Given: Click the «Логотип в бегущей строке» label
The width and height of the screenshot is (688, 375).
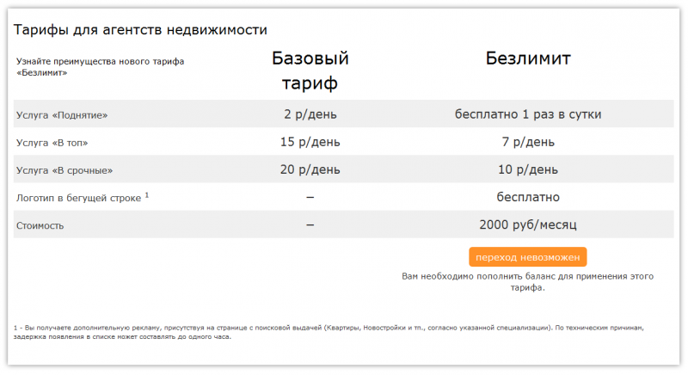Looking at the screenshot, I should click(x=80, y=198).
